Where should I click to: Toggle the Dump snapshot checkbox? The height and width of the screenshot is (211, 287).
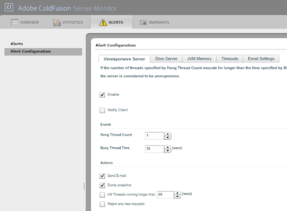(x=102, y=185)
